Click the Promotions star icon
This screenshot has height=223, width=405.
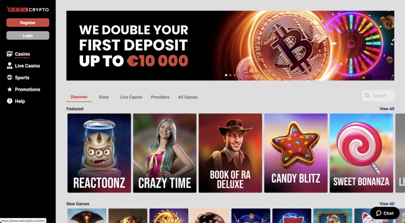pyautogui.click(x=9, y=89)
